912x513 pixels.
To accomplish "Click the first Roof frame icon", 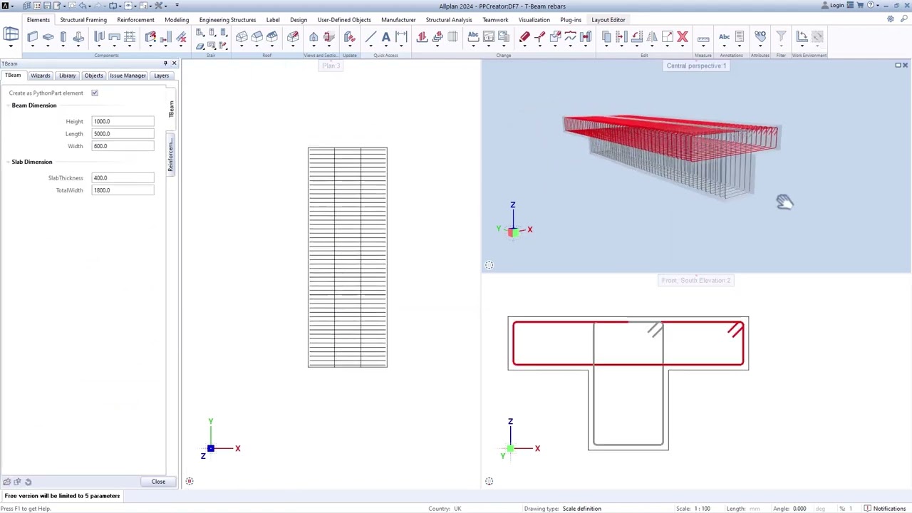I will (x=242, y=36).
